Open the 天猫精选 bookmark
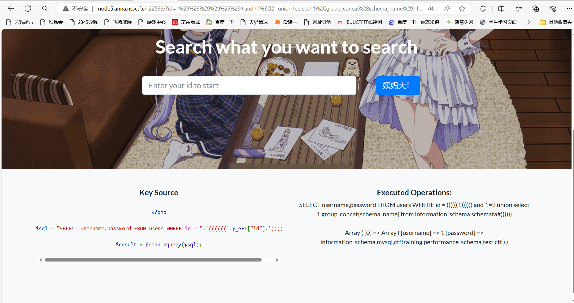Viewport: 574px width, 303px height. coord(254,22)
